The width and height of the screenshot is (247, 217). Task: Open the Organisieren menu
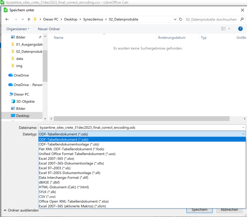(x=18, y=29)
